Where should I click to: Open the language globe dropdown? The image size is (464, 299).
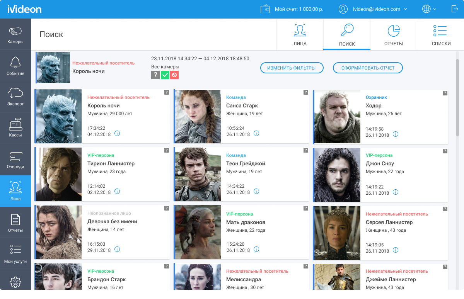[429, 9]
